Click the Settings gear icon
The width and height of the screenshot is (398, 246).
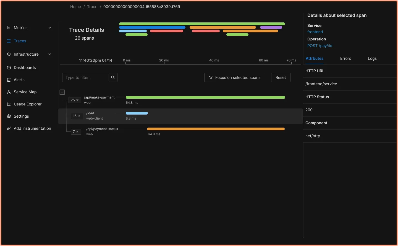click(9, 116)
